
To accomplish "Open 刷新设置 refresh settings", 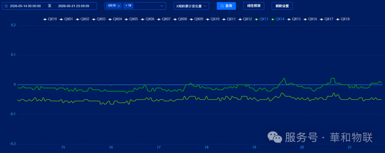I will (282, 6).
